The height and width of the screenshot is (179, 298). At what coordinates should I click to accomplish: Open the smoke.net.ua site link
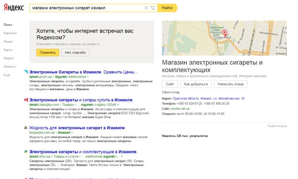pos(180,109)
